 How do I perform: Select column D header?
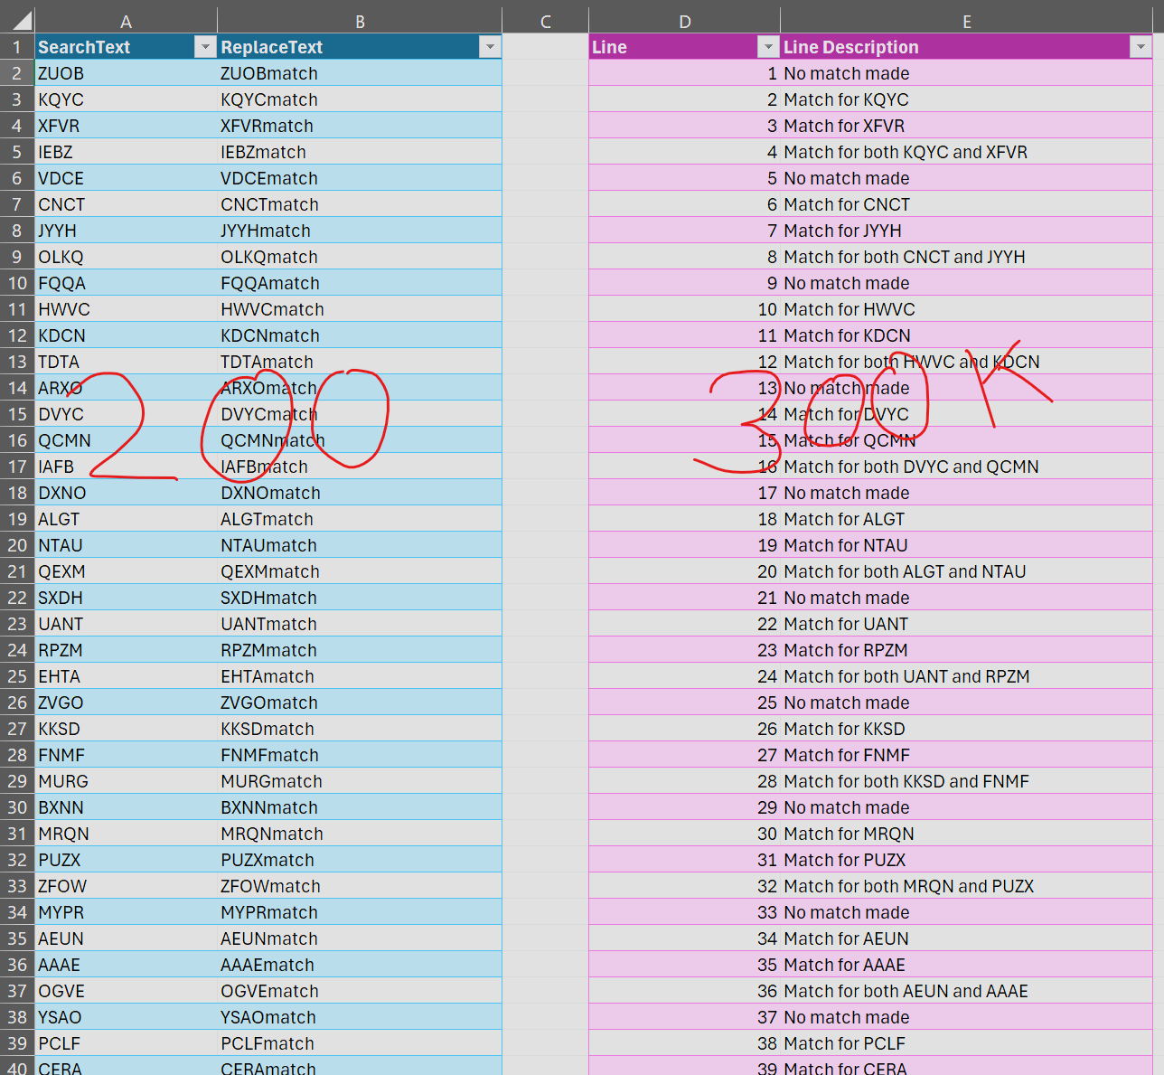[684, 21]
